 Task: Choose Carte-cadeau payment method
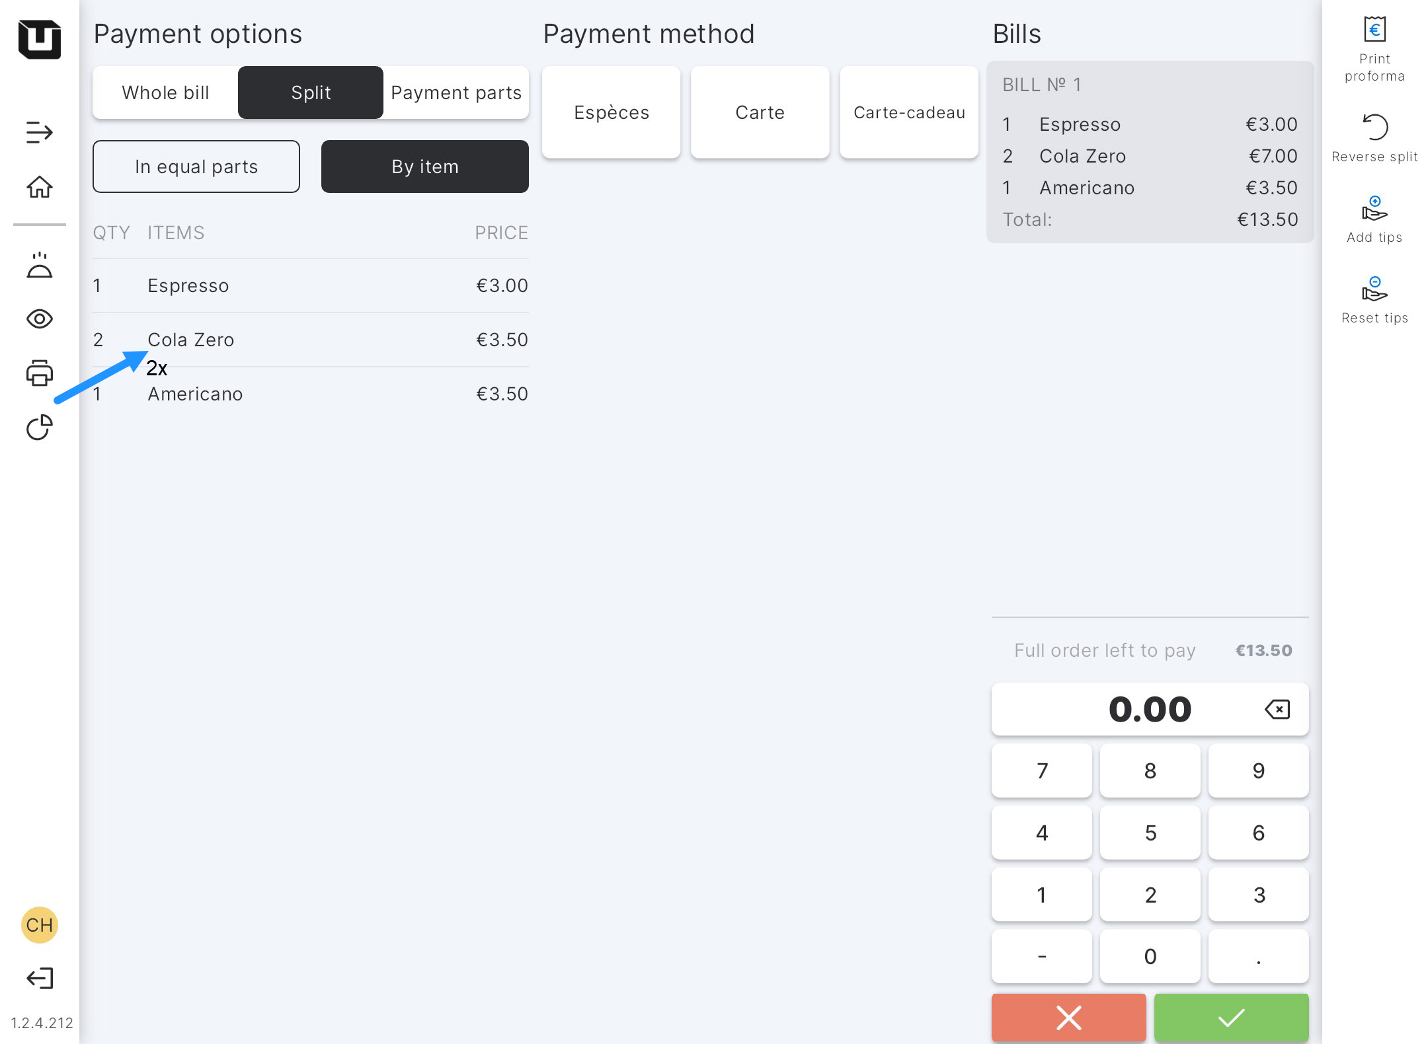coord(908,112)
